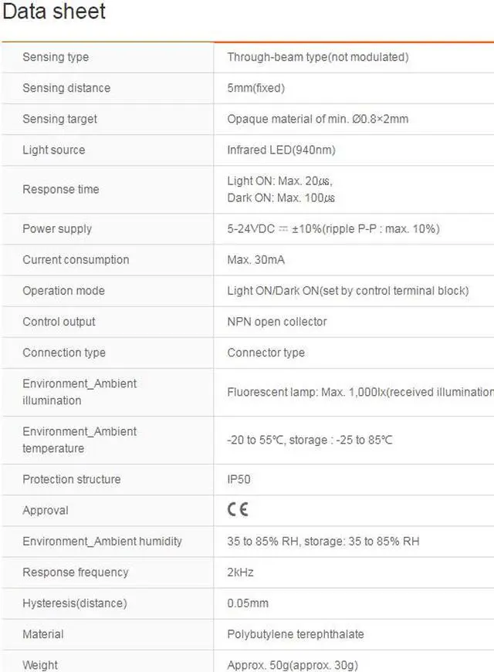The height and width of the screenshot is (672, 494).
Task: Click the "Light ON: Max. 20㎲" text
Action: (x=279, y=181)
